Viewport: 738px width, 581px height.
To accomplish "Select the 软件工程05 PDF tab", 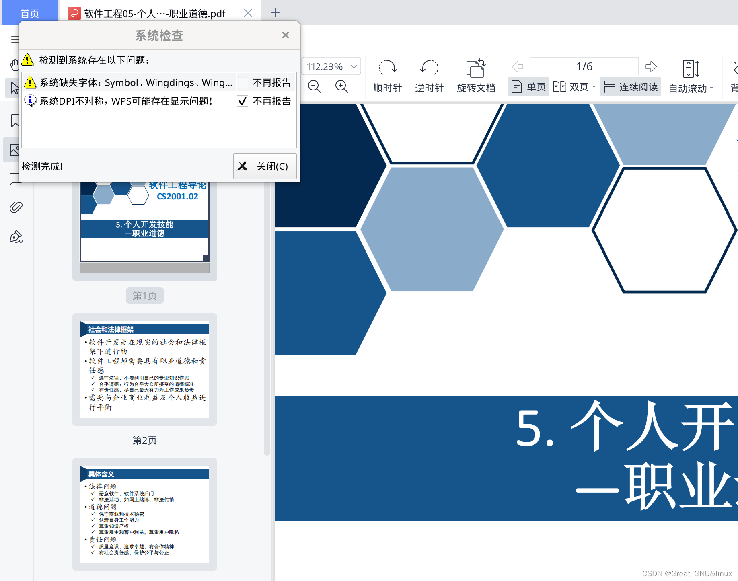I will point(155,13).
